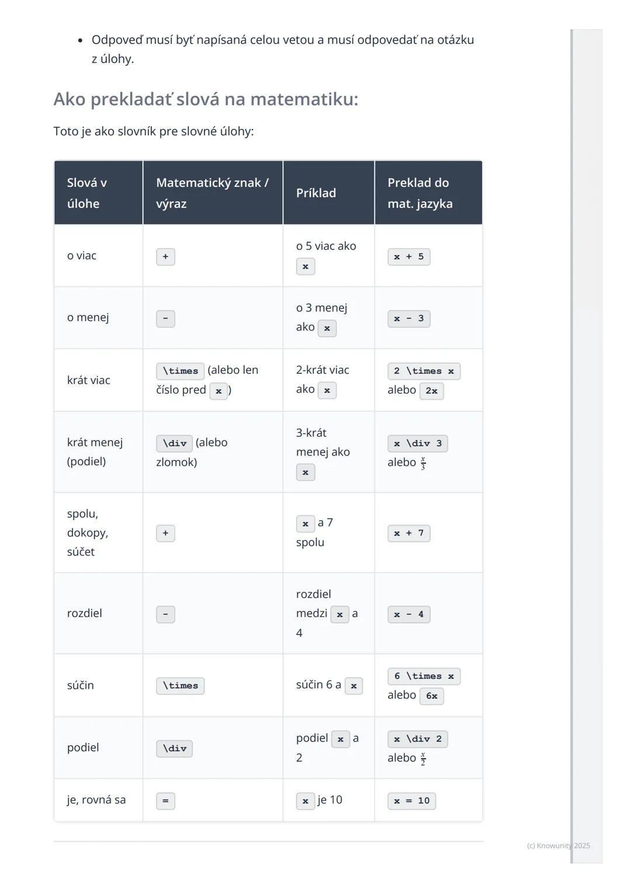Select the "Matematický znak / výraz" column header
Screen dimensions: 631x892
click(212, 193)
